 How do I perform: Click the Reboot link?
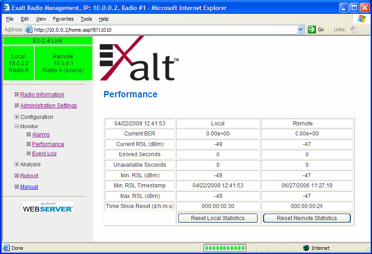click(x=29, y=175)
